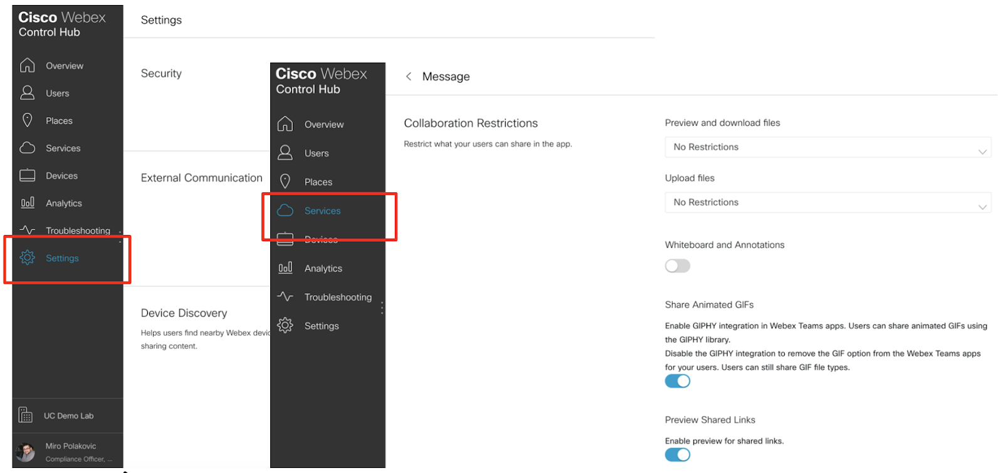Open Settings in the second sidebar
Screen dimensions: 1003x473
[x=321, y=326]
